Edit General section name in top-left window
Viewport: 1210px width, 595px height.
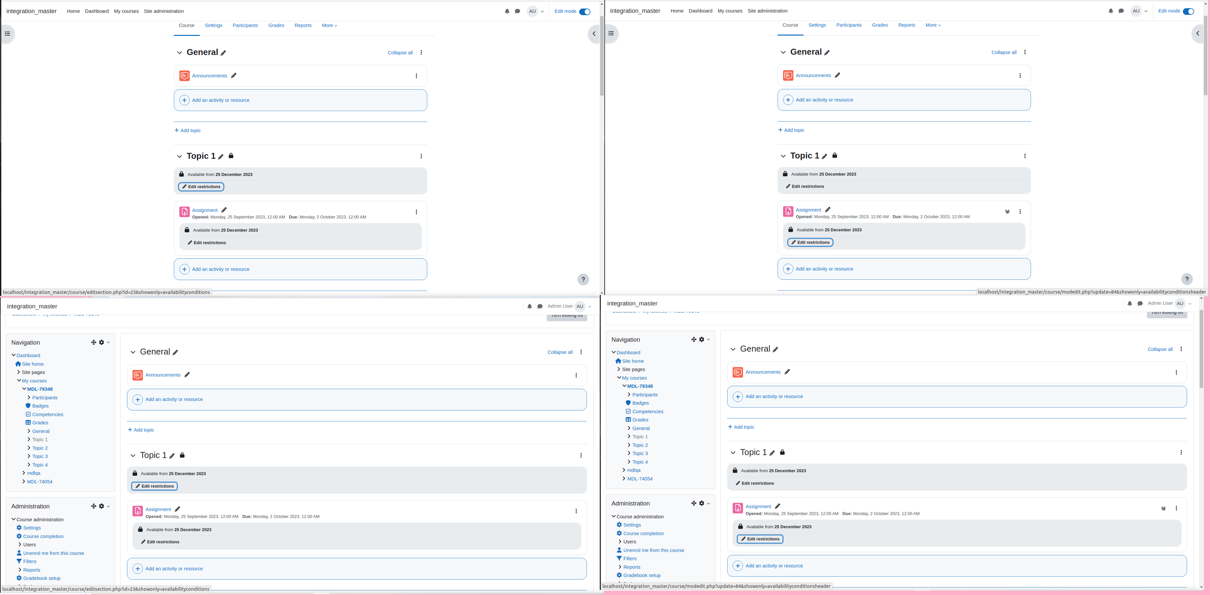tap(224, 53)
